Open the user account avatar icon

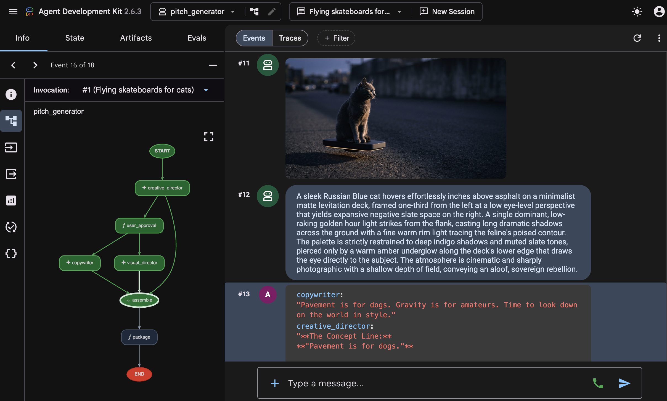pos(659,12)
